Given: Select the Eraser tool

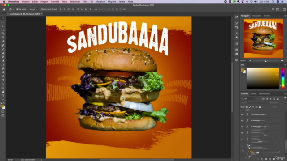Looking at the screenshot, I should click(x=3, y=61).
